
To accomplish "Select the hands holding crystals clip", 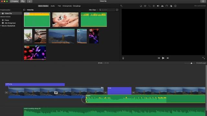I will tap(65, 20).
